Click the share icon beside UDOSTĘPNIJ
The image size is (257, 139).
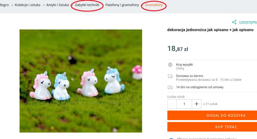[234, 22]
